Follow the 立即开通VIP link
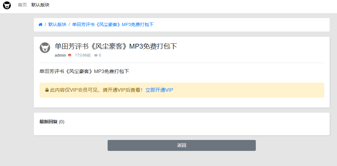Viewport: 337px width, 166px height. [x=159, y=90]
